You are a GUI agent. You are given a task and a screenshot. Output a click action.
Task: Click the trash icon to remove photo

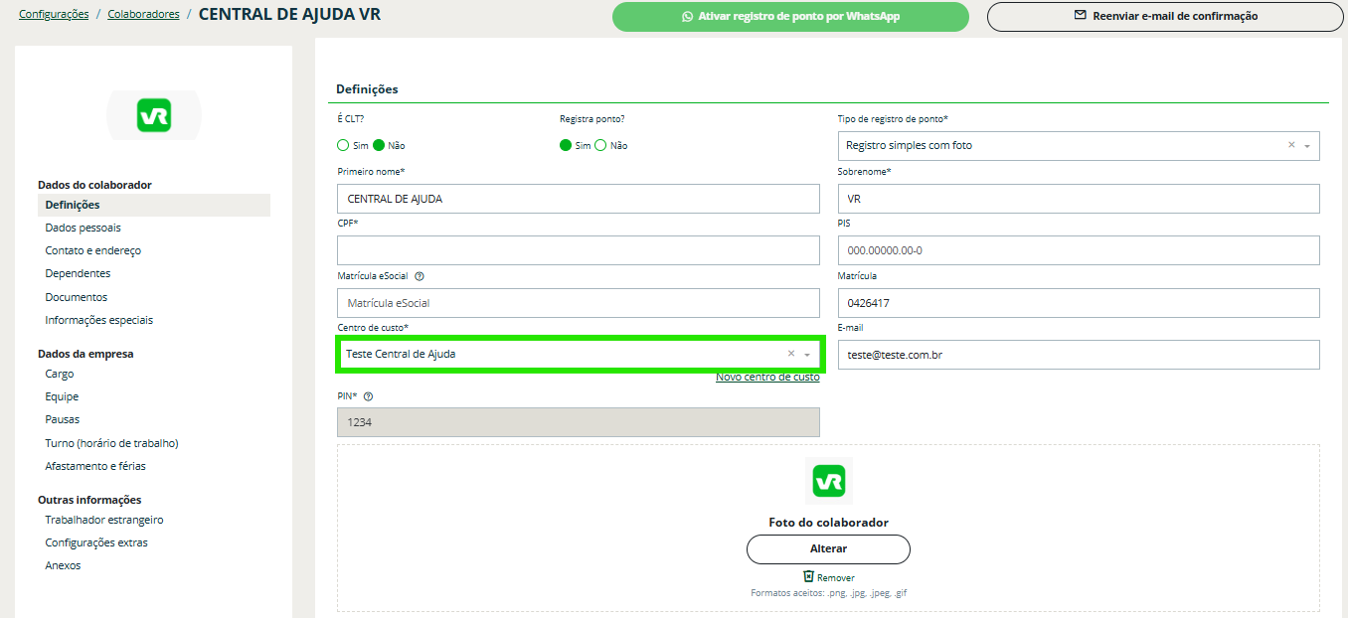click(x=808, y=577)
